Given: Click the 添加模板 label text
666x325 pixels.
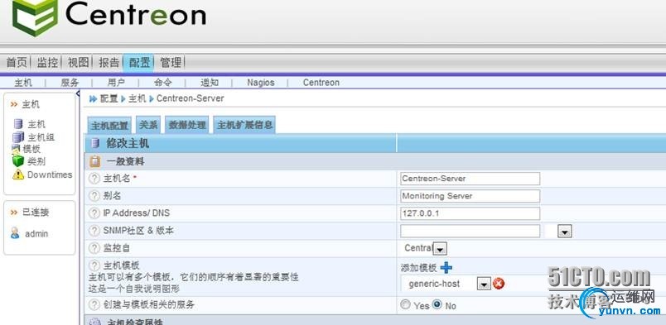Looking at the screenshot, I should coord(419,268).
